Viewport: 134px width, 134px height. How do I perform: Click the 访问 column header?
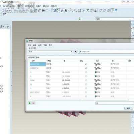[x=97, y=61]
